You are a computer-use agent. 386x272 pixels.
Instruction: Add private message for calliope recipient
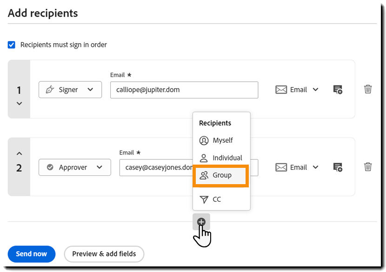tap(338, 90)
